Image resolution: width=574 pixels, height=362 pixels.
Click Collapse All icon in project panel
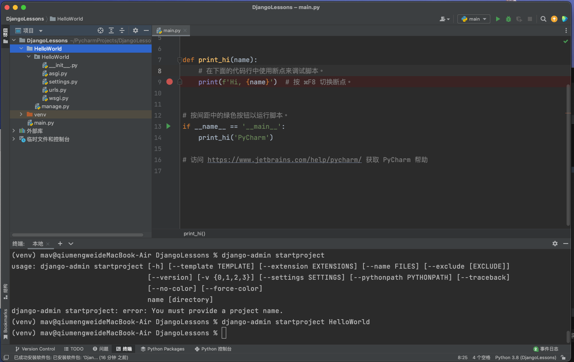(x=122, y=30)
